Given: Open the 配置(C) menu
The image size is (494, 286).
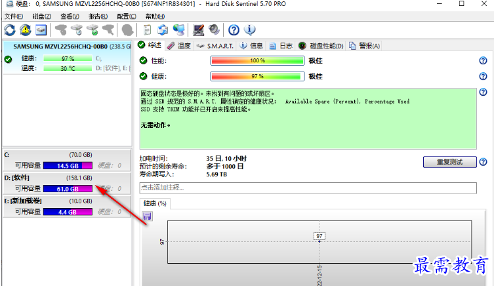Looking at the screenshot, I should pyautogui.click(x=127, y=16).
